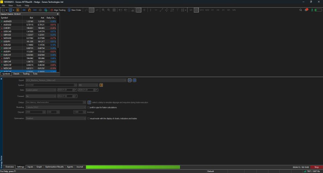Open the IDE MetaEditor icon
Screen dimensions: 323x173
(x=24, y=10)
